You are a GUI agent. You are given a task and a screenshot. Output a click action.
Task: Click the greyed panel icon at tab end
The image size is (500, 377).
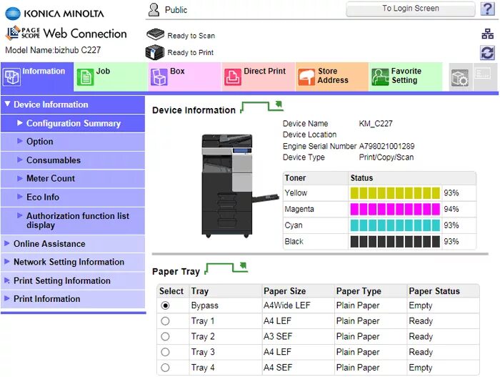(x=482, y=74)
